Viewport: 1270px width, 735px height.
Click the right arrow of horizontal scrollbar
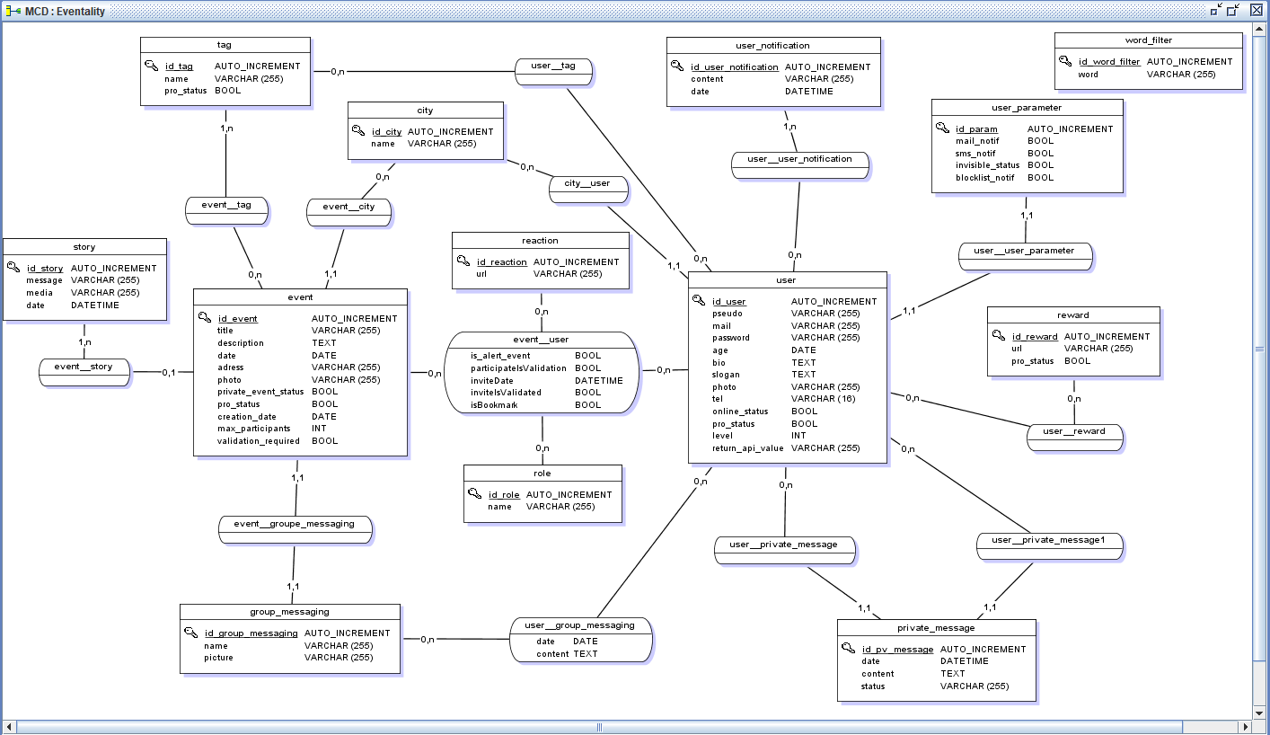click(1244, 727)
